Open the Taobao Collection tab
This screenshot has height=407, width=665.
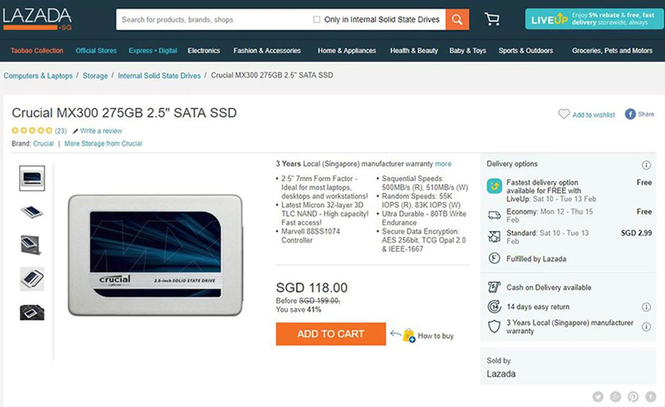tap(37, 51)
